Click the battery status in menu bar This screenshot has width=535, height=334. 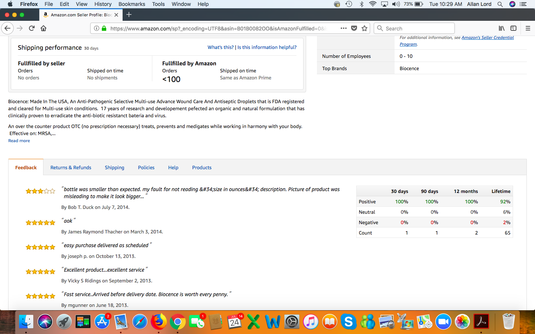click(414, 4)
